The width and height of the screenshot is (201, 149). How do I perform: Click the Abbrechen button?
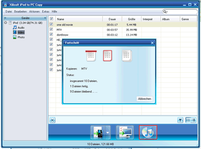coord(145,99)
